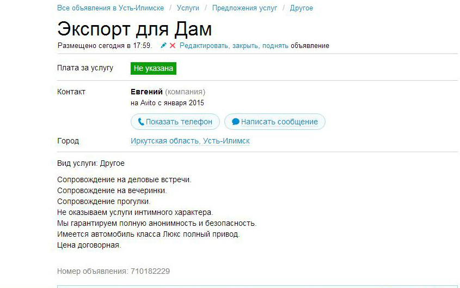Click 'Размещено сегодня в 17:59.' text

click(x=105, y=46)
